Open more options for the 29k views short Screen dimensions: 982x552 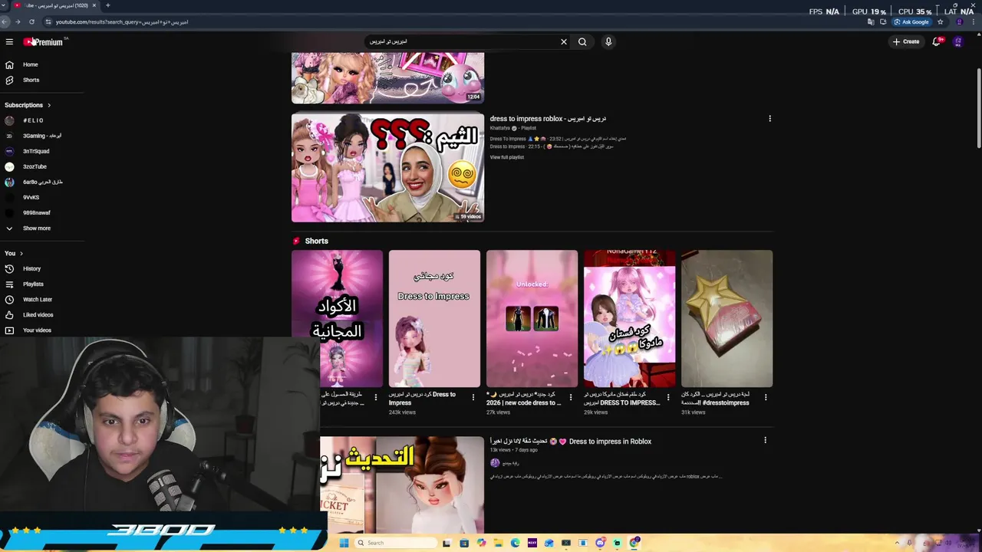(668, 397)
